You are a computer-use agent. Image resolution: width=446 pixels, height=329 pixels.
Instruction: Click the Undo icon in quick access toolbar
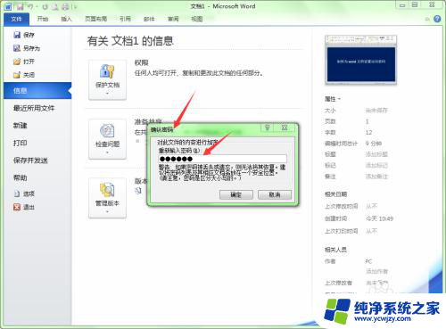pyautogui.click(x=30, y=6)
